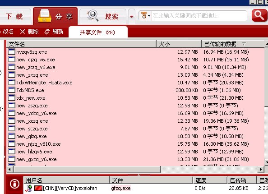Click the file icon of new_sczq.exe
This screenshot has height=194, width=268.
coord(12,129)
